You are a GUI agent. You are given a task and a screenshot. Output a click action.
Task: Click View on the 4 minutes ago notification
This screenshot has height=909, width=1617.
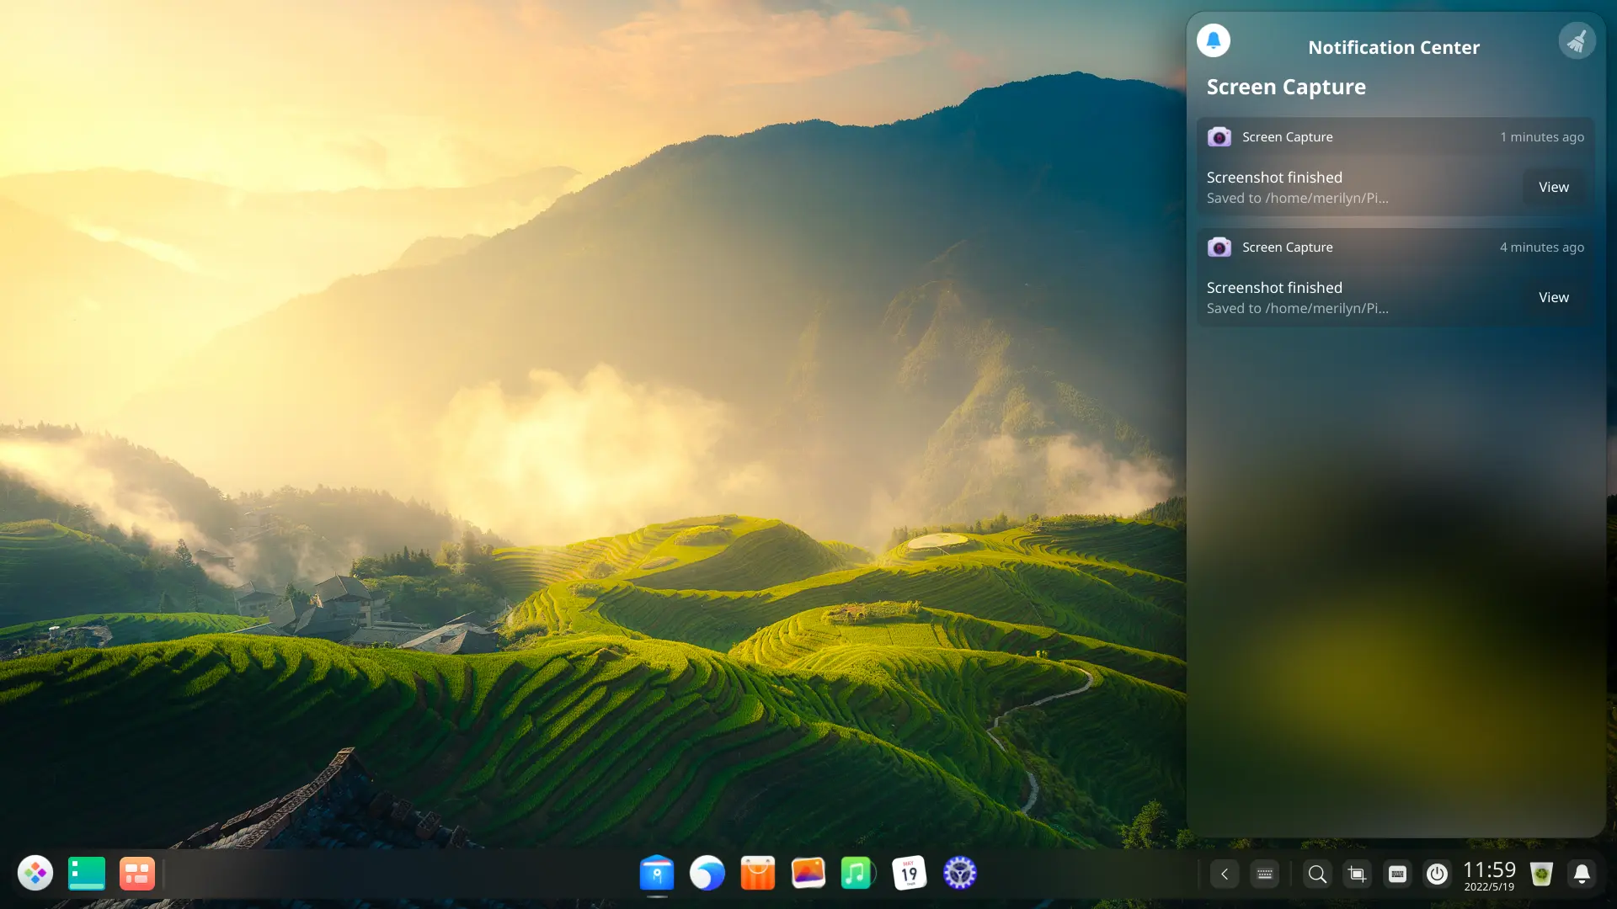(1553, 297)
